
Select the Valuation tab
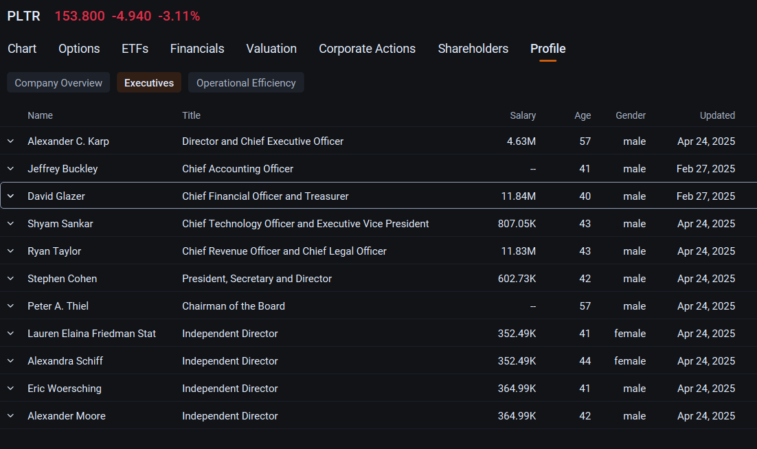271,49
